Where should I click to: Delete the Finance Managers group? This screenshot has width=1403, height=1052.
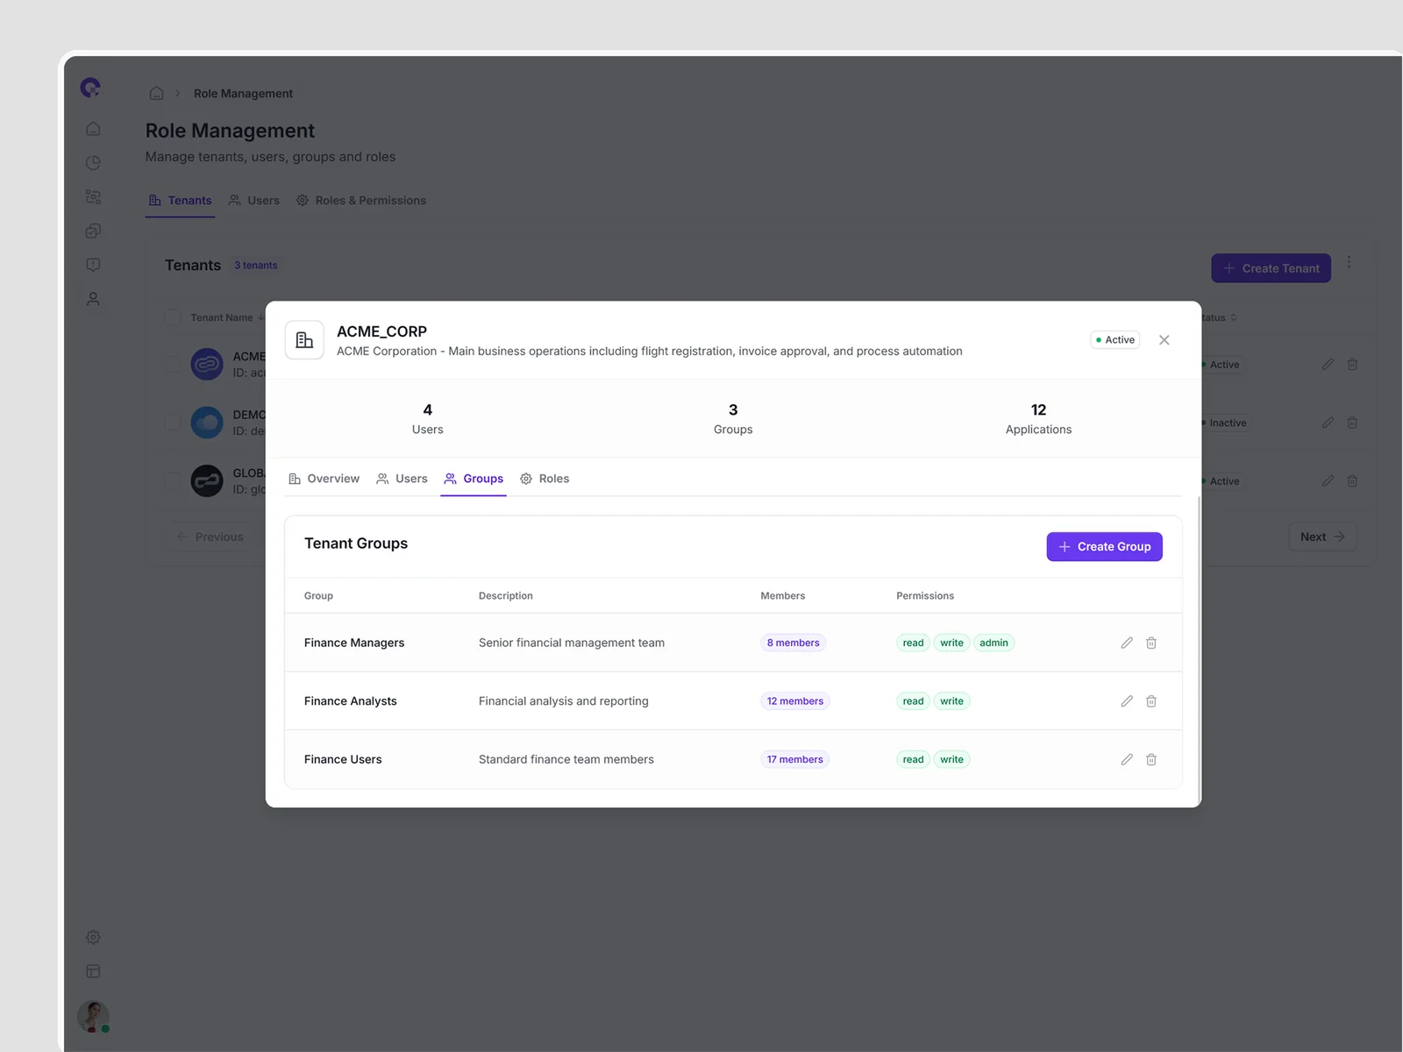click(1151, 643)
